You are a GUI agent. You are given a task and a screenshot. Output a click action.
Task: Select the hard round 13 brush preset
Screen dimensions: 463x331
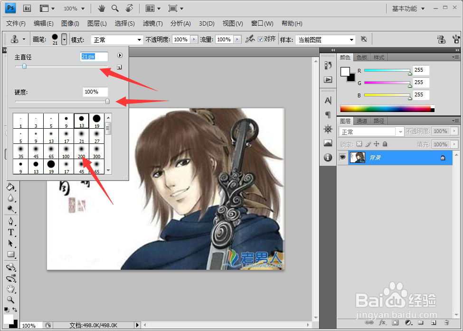click(x=82, y=121)
